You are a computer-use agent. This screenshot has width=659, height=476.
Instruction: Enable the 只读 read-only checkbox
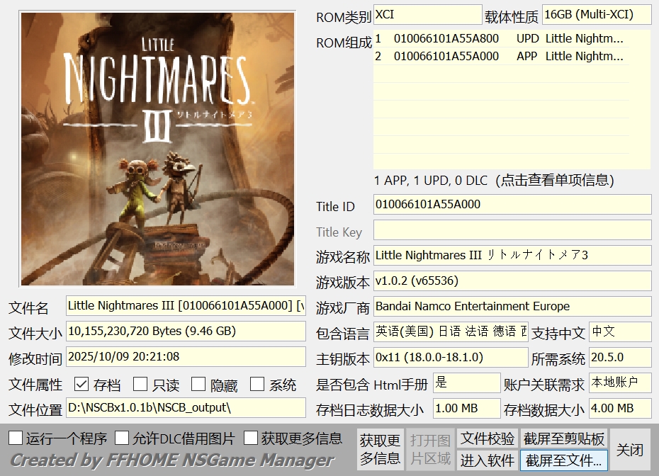pyautogui.click(x=140, y=385)
